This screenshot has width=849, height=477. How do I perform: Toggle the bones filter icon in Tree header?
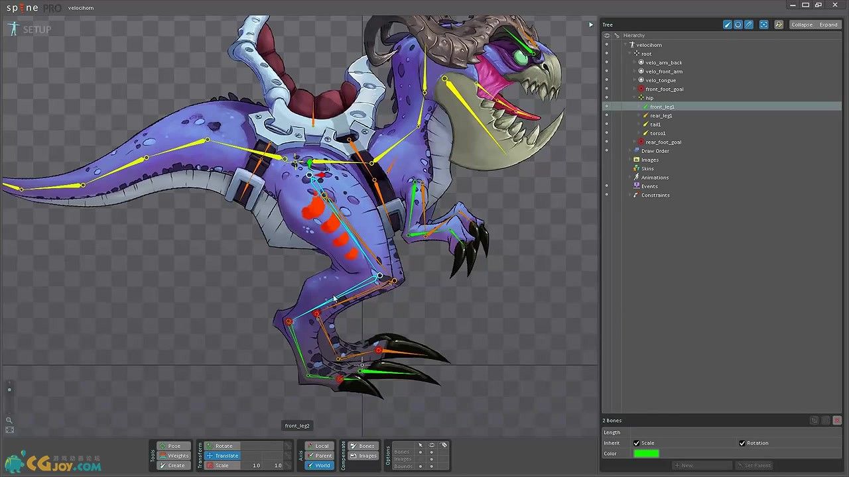click(728, 25)
